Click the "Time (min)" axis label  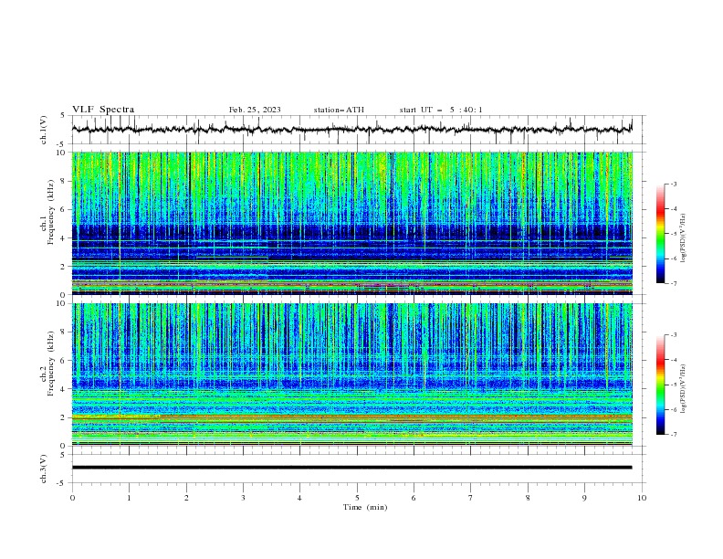(365, 507)
